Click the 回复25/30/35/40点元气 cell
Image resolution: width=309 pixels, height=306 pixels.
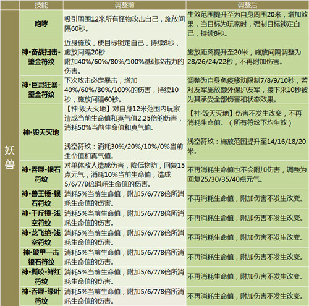point(247,174)
